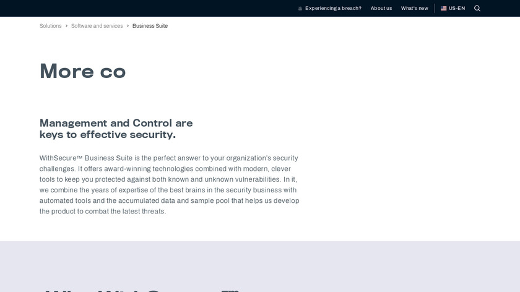Go to Software and services breadcrumb
The width and height of the screenshot is (520, 292).
(x=97, y=26)
